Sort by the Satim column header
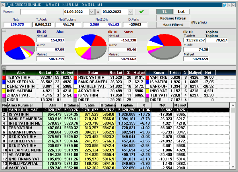The width and height of the screenshot is (238, 172). (x=90, y=105)
